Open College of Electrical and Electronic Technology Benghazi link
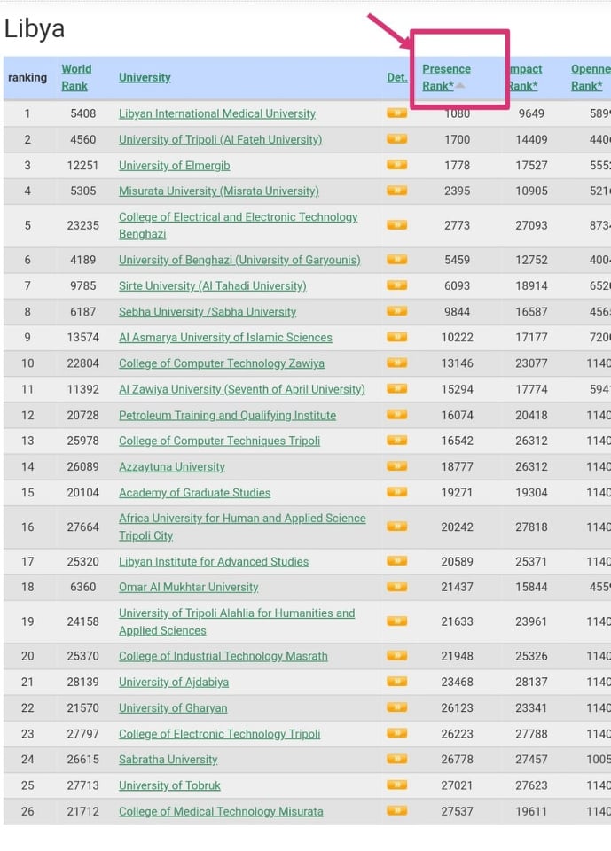 238,225
